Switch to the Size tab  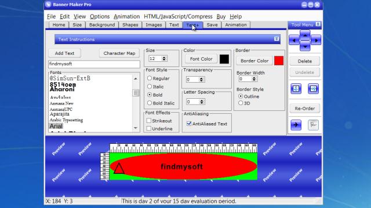coord(77,25)
